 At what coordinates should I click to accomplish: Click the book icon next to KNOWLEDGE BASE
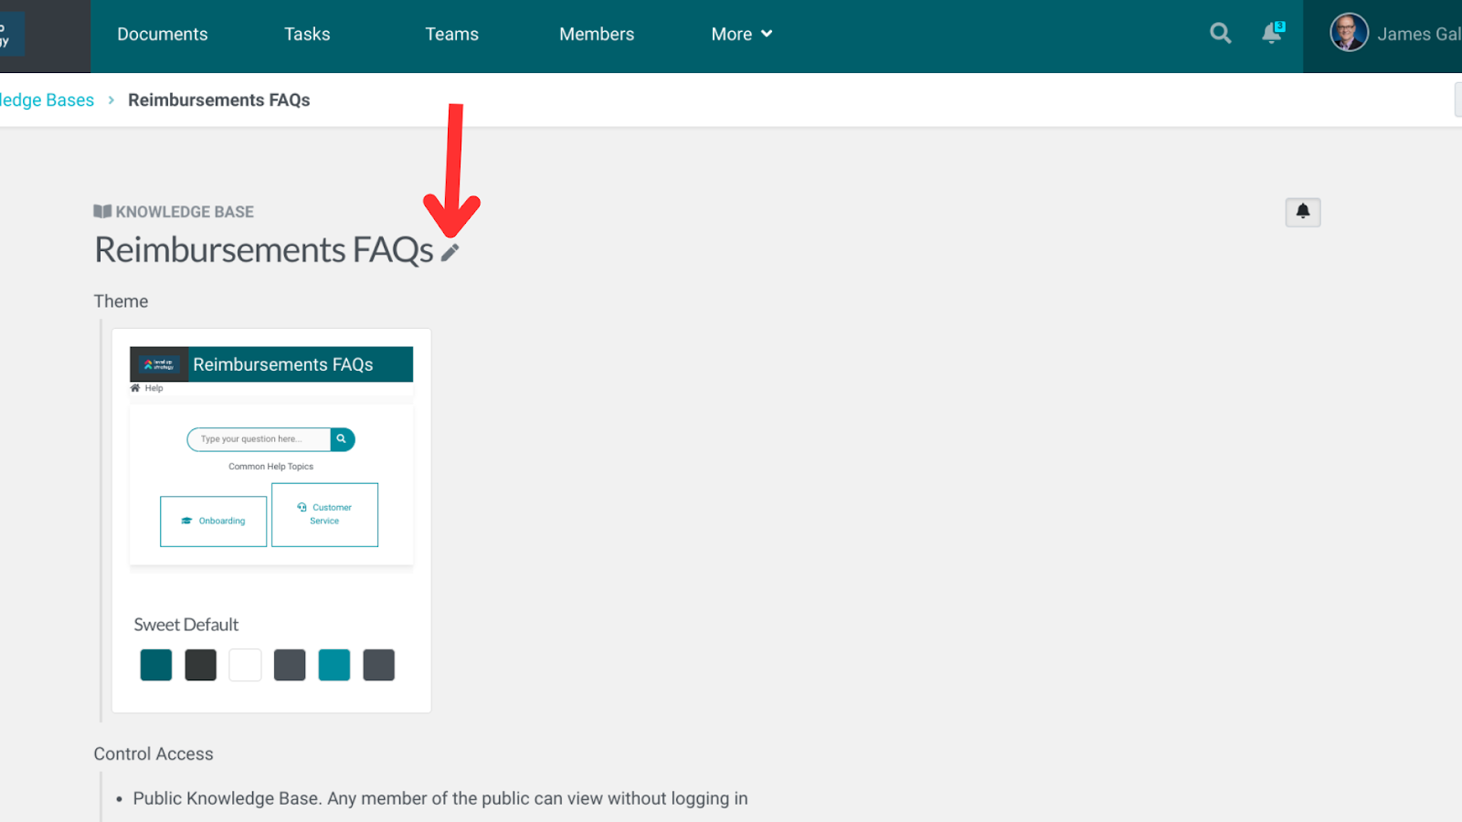(x=102, y=212)
